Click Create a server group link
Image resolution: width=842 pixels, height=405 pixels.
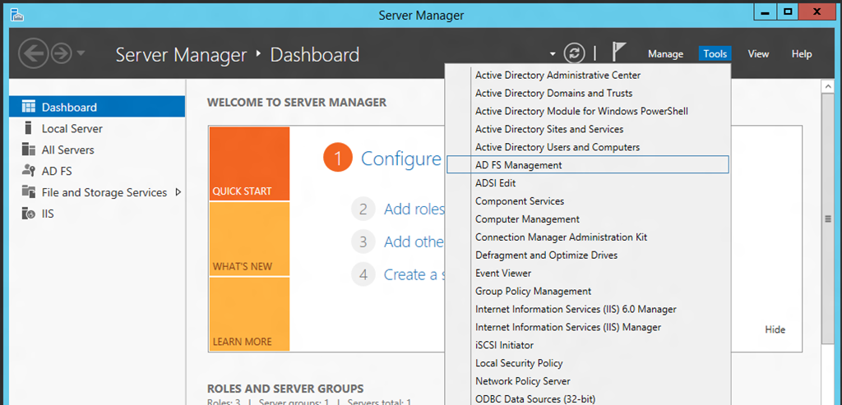point(414,274)
